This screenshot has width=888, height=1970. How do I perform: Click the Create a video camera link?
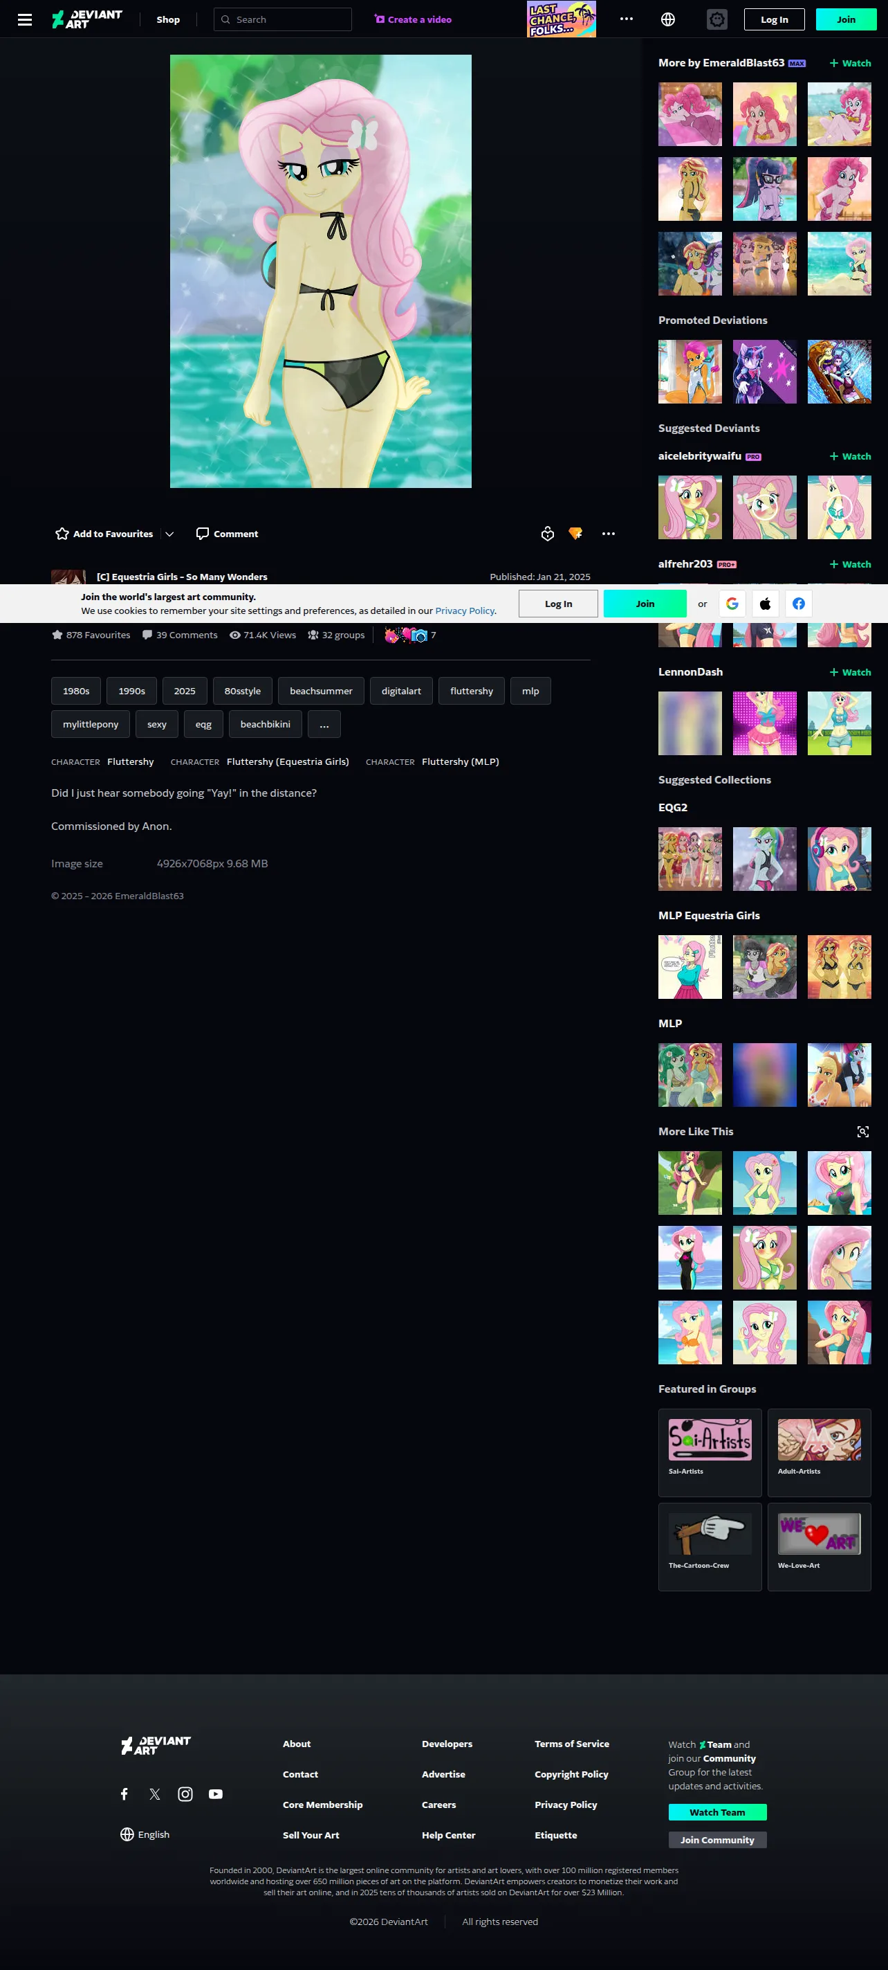(413, 20)
